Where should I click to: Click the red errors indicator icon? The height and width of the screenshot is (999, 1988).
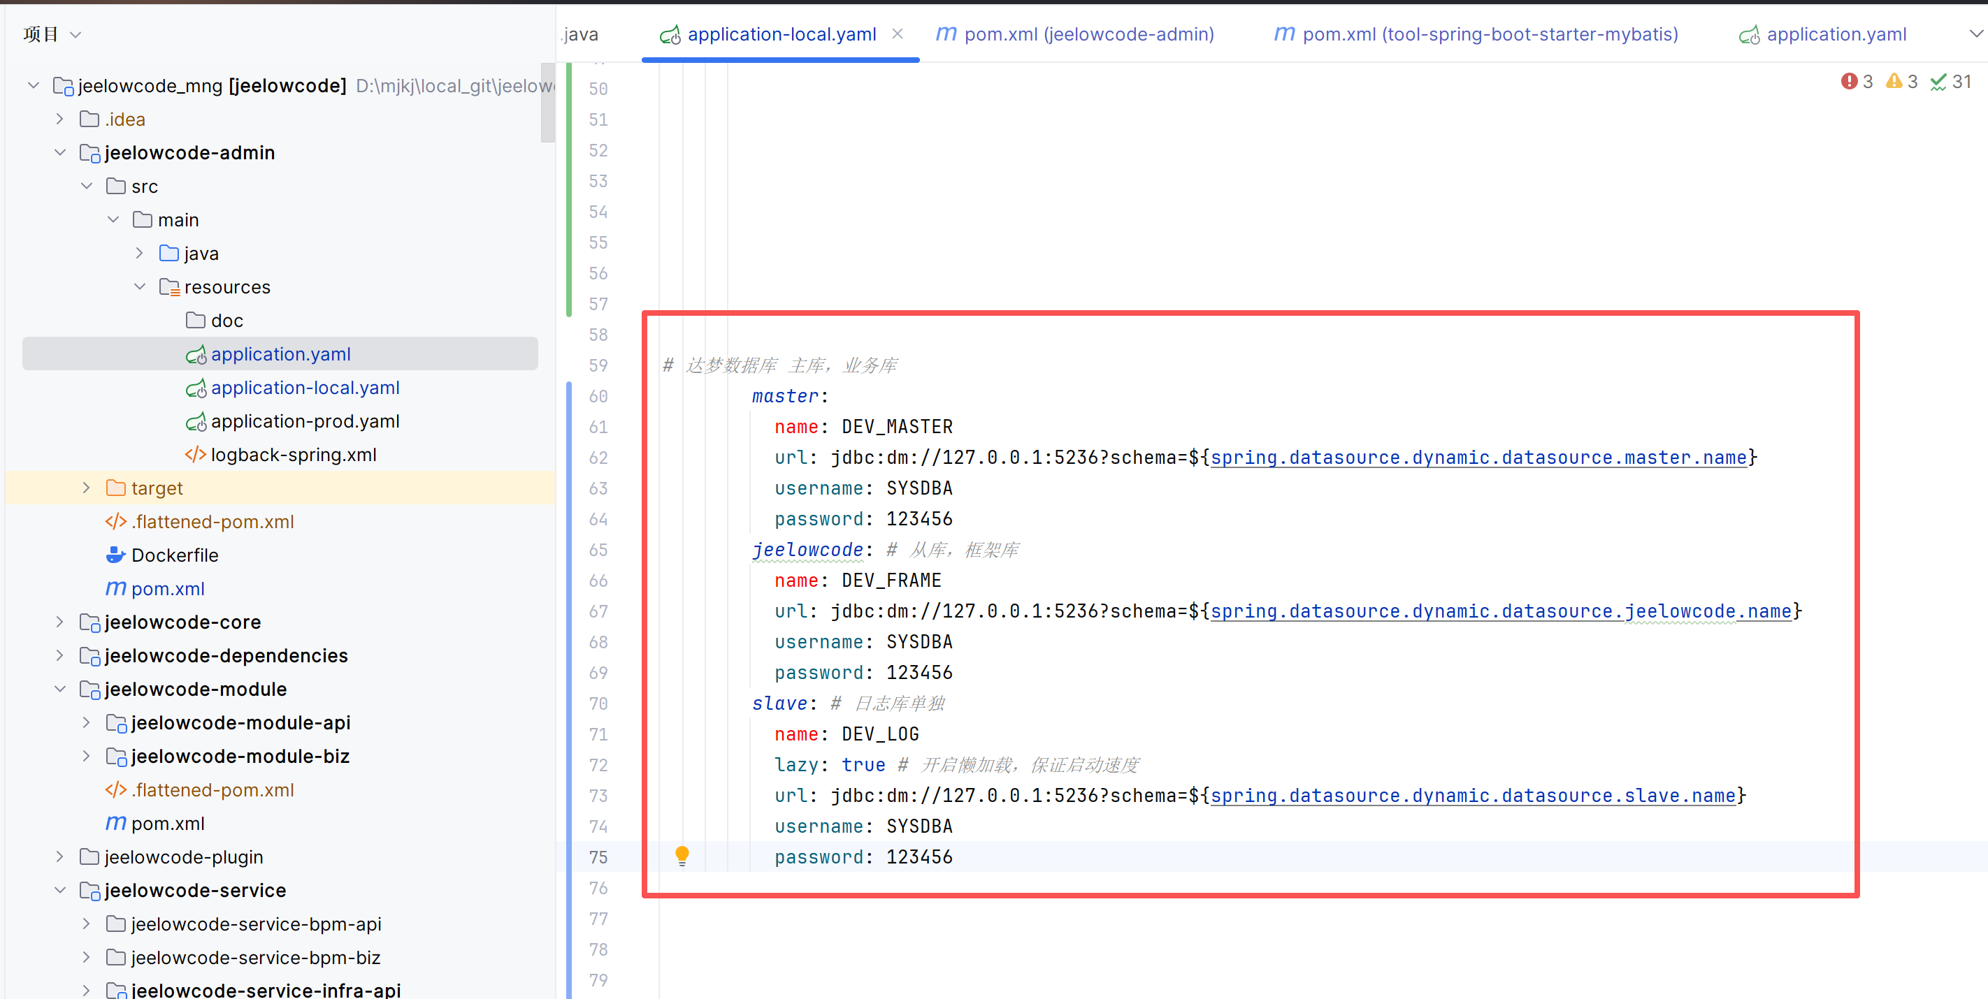[1848, 81]
